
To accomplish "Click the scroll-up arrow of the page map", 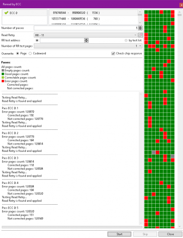I will click(180, 12).
